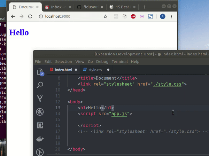Click line number 20 in the gutter

point(58,149)
